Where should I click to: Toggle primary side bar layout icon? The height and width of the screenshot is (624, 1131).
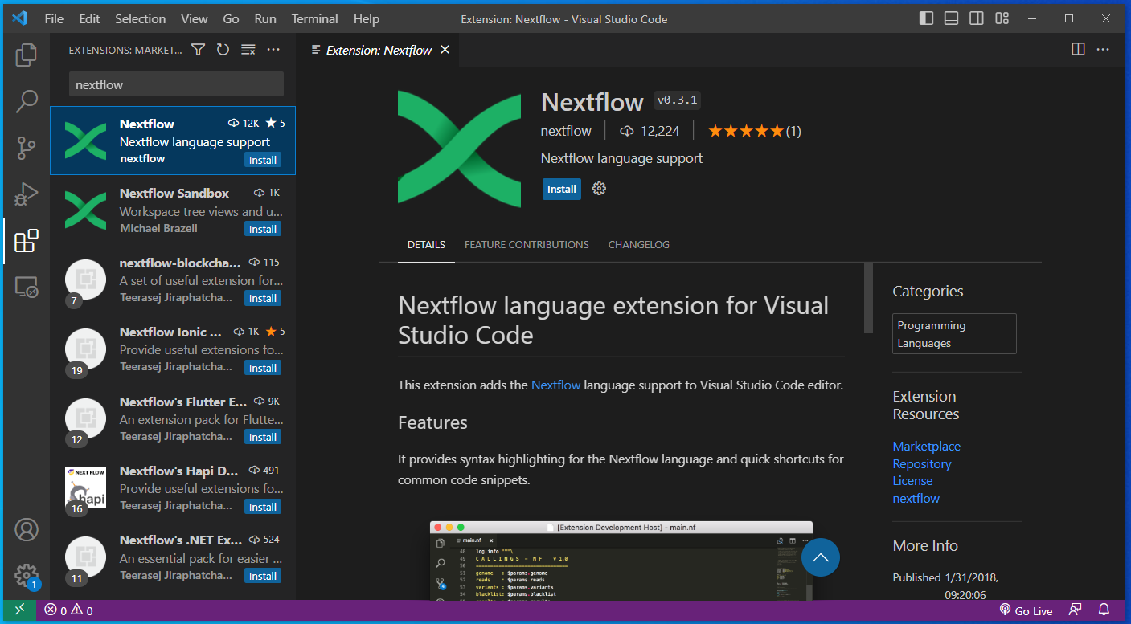(x=927, y=18)
